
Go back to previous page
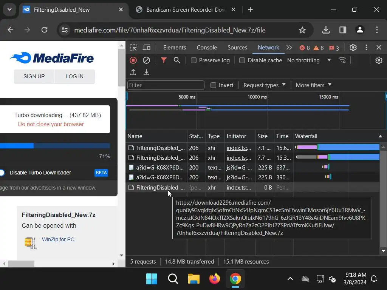(x=10, y=30)
